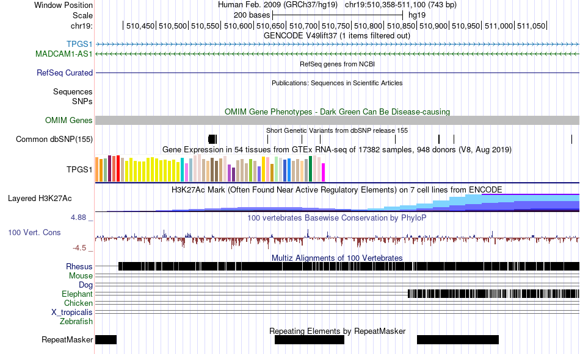Click the Elephant species label
Viewport: 580px width, 354px height.
click(77, 294)
